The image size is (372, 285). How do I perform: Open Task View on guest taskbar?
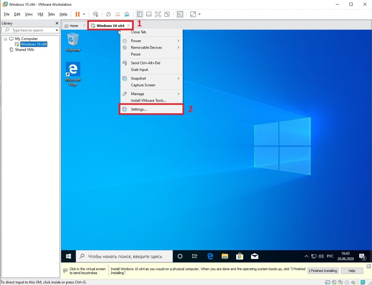pos(195,256)
